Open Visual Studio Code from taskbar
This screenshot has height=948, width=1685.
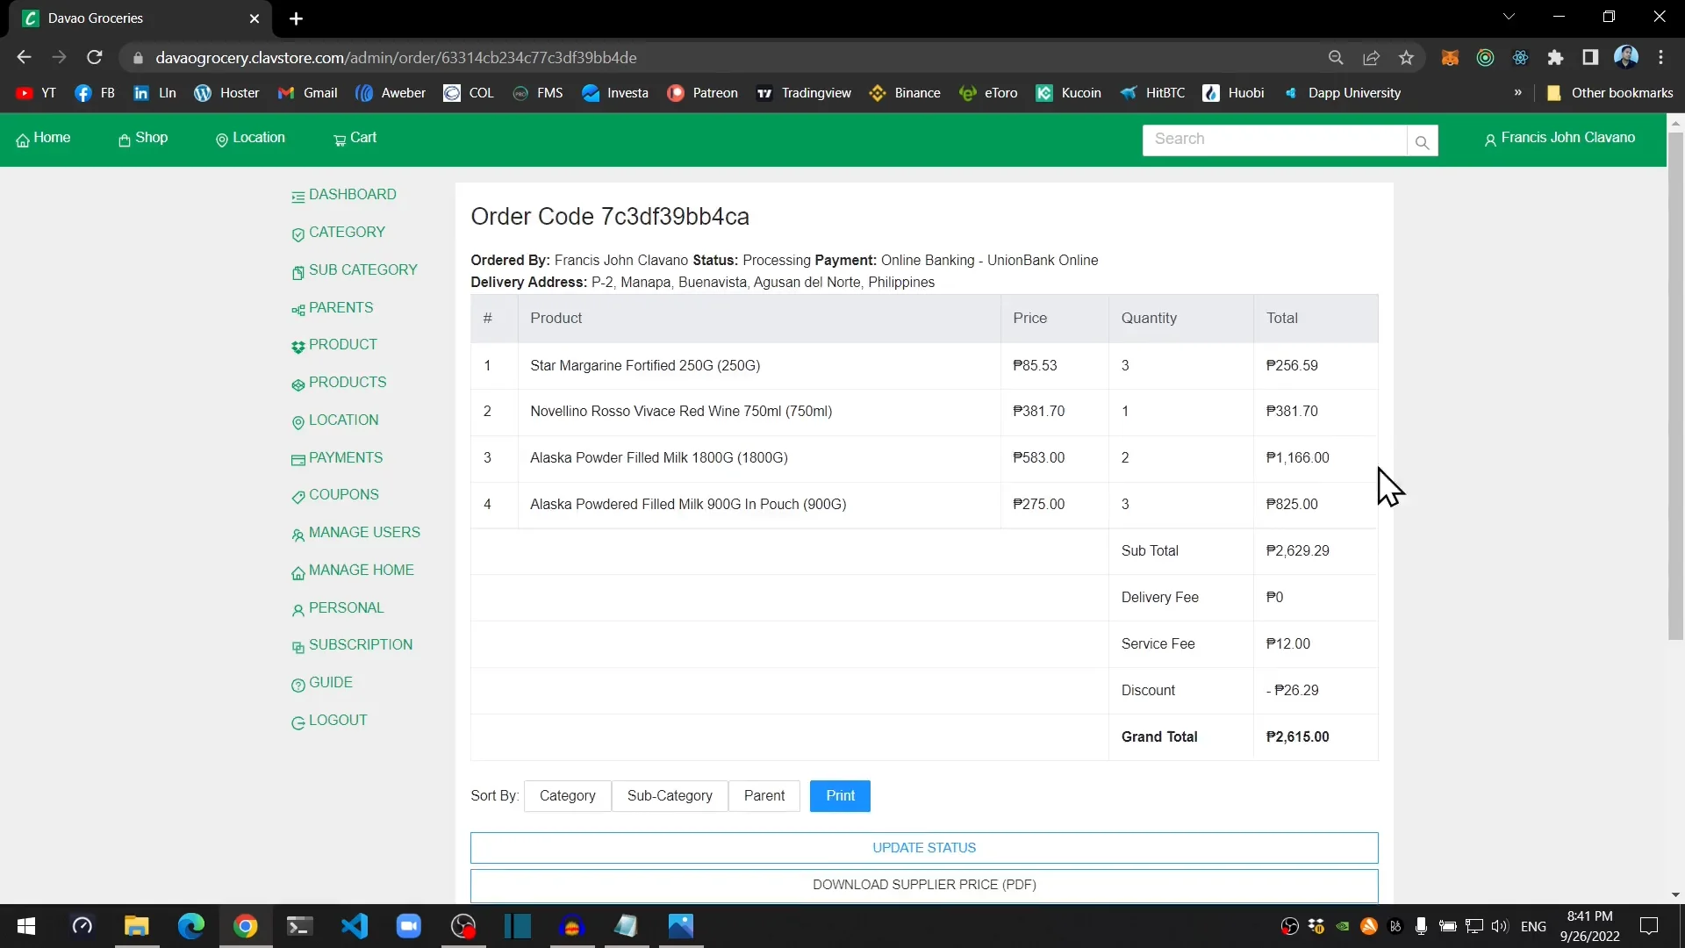(355, 926)
